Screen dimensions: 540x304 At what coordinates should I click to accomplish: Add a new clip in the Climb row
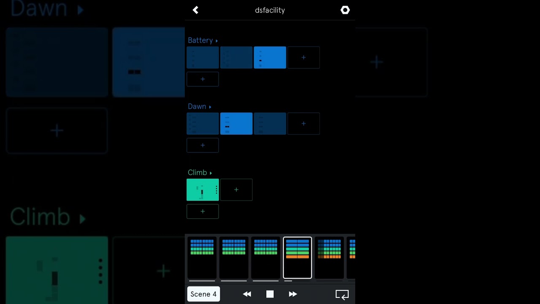tap(236, 190)
